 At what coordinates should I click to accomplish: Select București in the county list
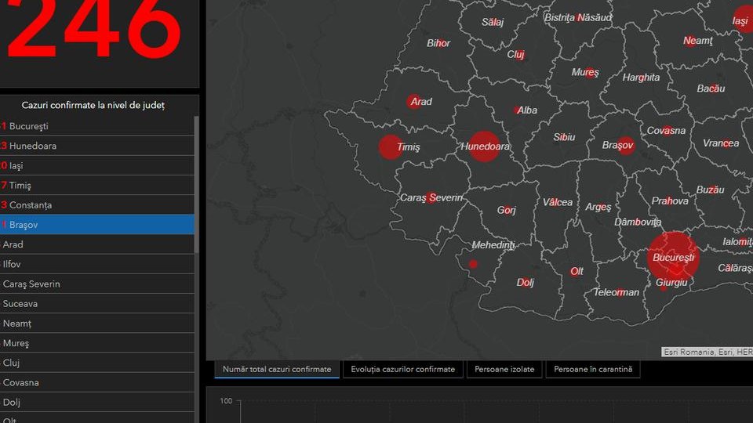(x=97, y=126)
